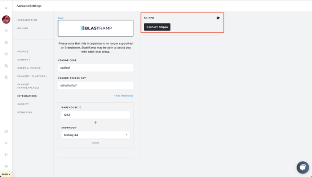Click the user account circle icon
312x177 pixels.
[6, 166]
